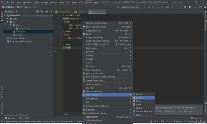The width and height of the screenshot is (207, 124).
Task: Collapse the utils folder arrow
Action: pos(11,25)
